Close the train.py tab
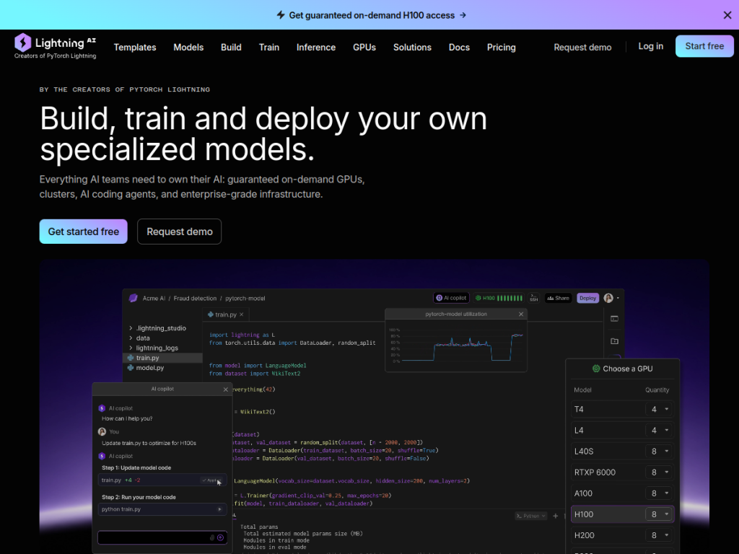Viewport: 739px width, 554px height. tap(241, 315)
